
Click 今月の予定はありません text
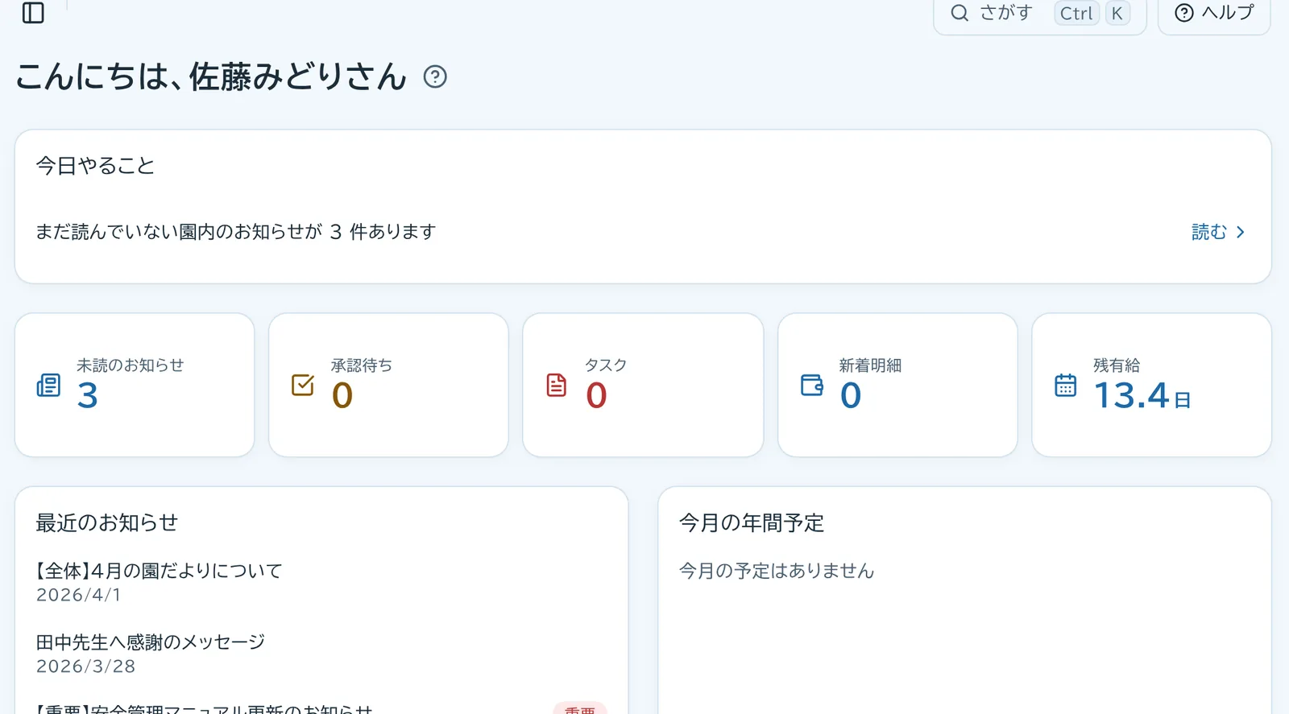[777, 571]
